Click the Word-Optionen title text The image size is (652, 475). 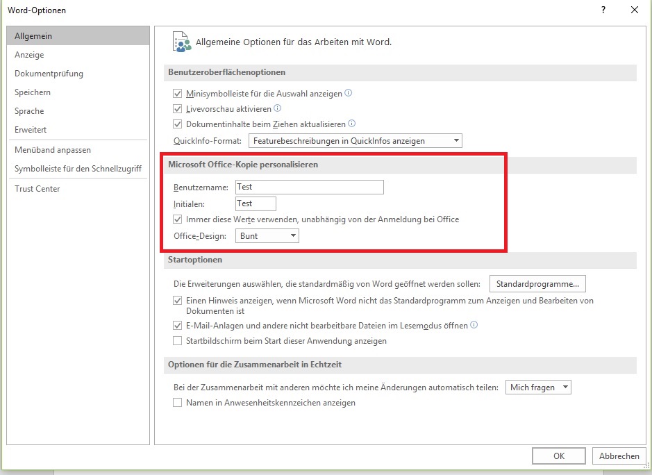coord(37,10)
